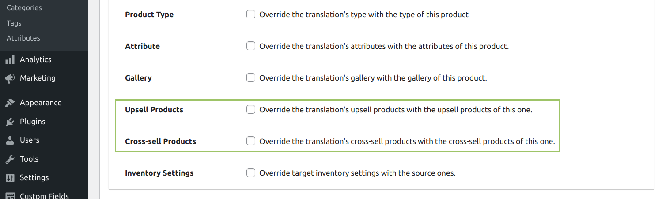Check the Attribute override checkbox

[x=251, y=46]
